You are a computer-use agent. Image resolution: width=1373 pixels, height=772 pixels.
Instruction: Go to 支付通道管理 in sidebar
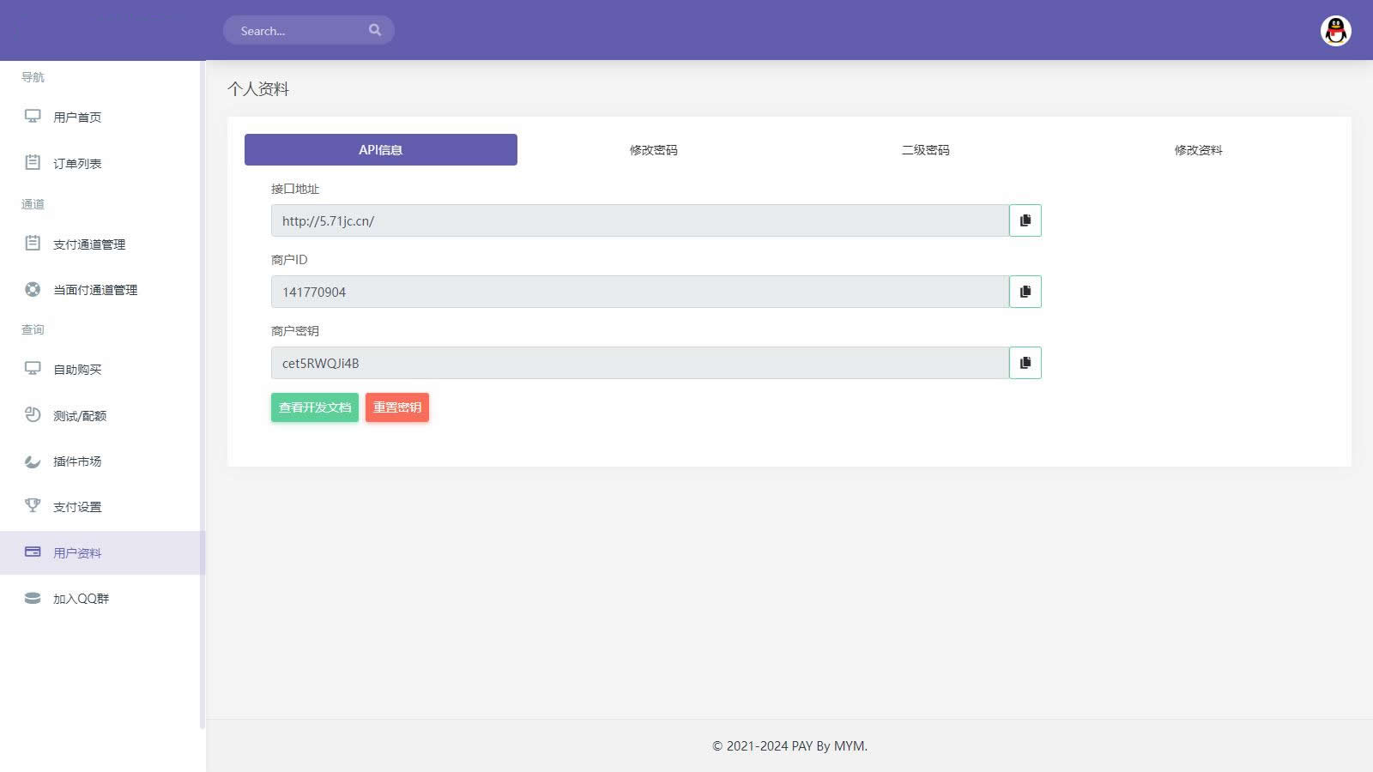pos(89,244)
